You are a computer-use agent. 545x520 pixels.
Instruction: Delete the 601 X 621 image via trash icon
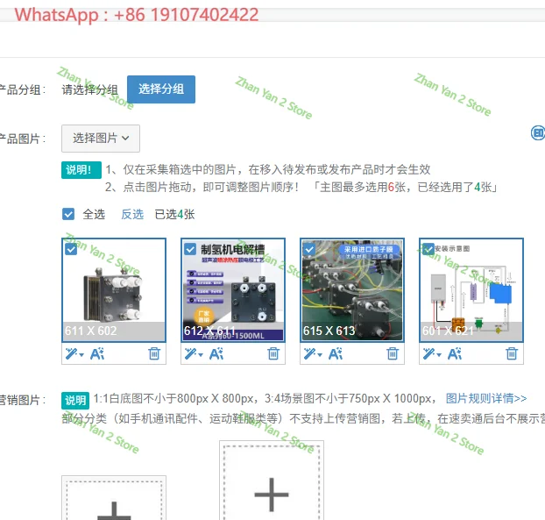point(512,353)
